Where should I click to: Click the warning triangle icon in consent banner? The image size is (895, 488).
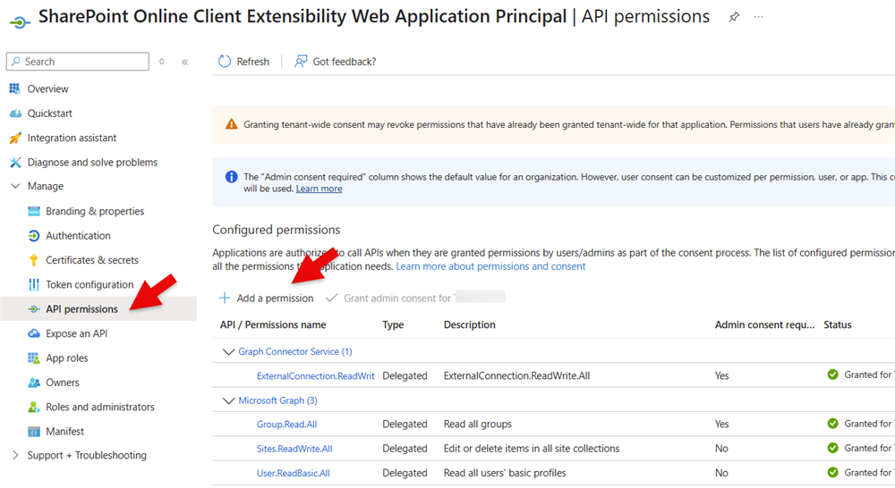point(231,124)
